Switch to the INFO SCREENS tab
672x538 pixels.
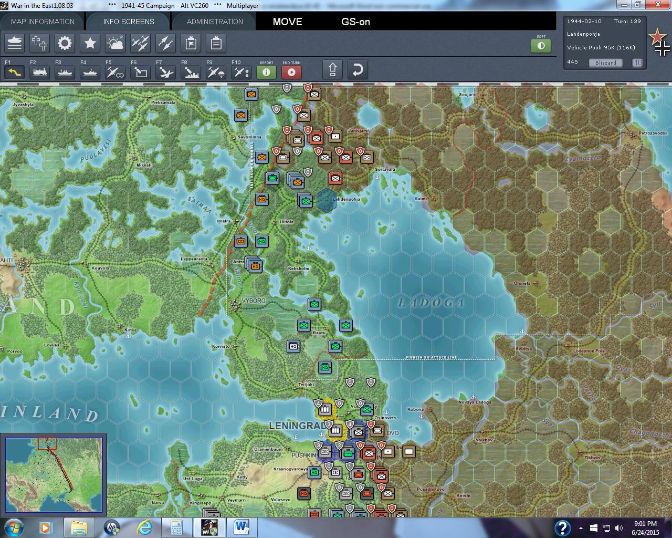pos(129,22)
